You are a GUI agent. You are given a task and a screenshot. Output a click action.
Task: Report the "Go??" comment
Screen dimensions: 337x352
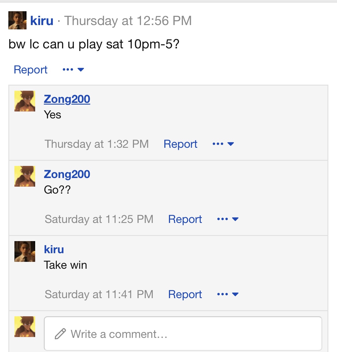[x=185, y=219]
